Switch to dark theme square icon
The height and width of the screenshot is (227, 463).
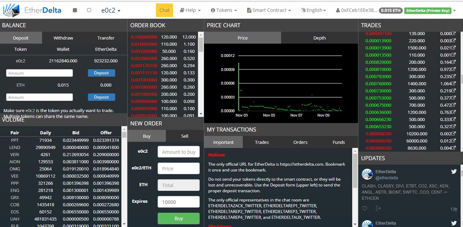pyautogui.click(x=75, y=10)
